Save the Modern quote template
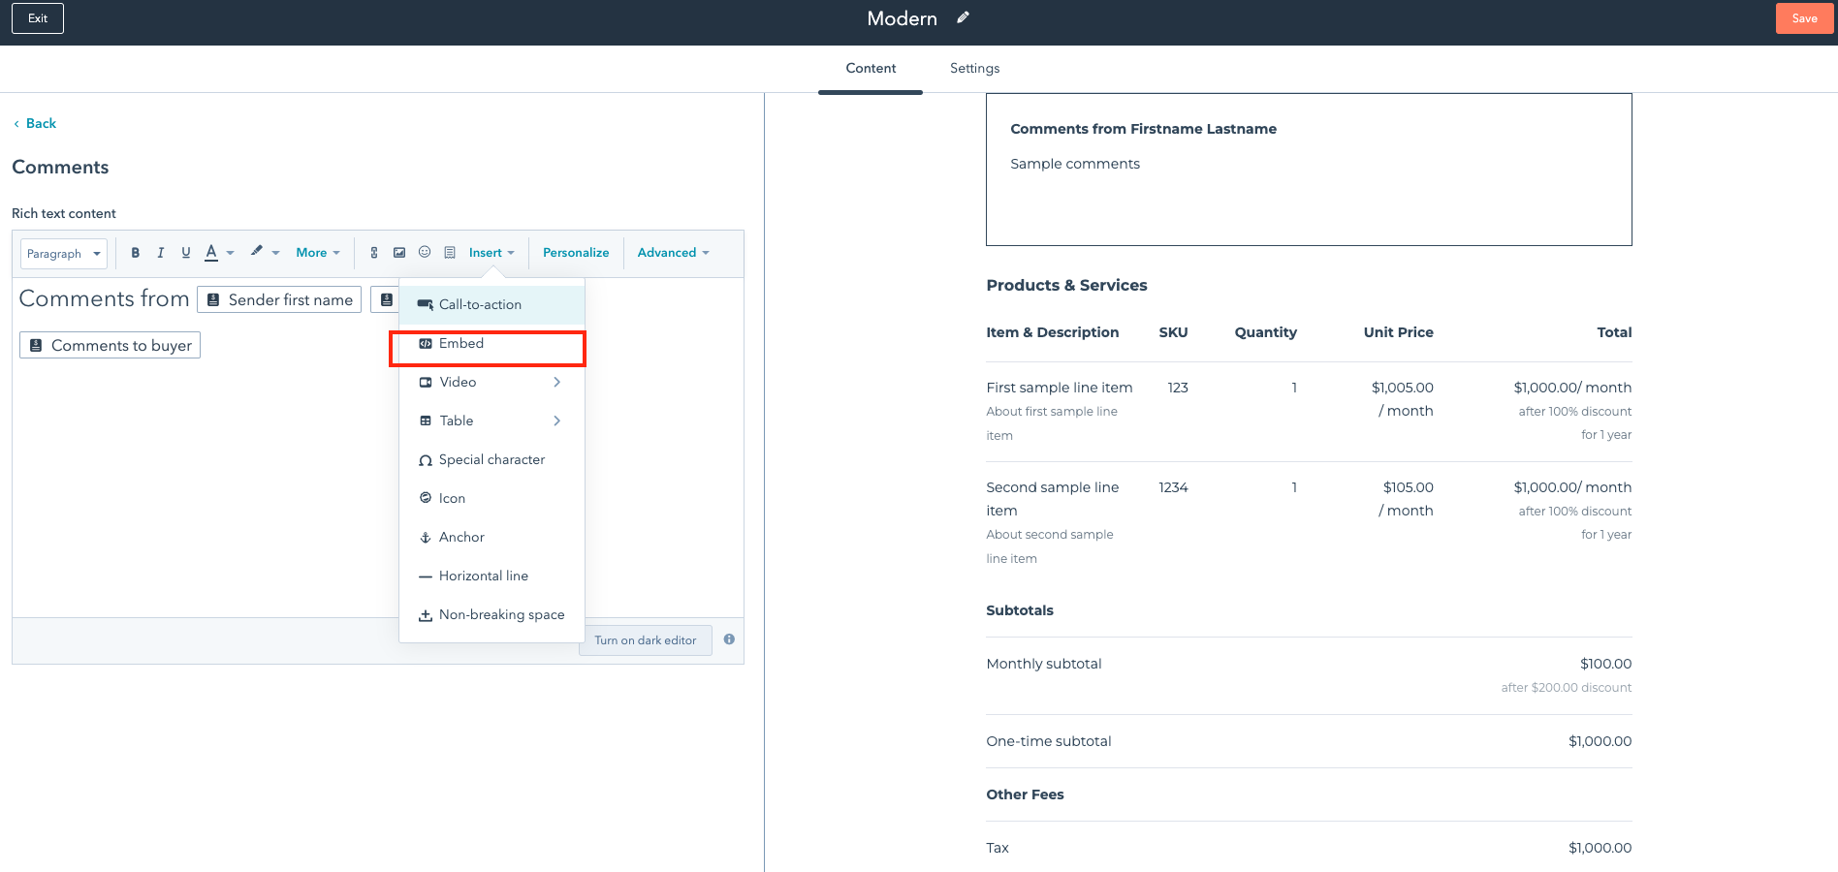1838x872 pixels. tap(1804, 18)
